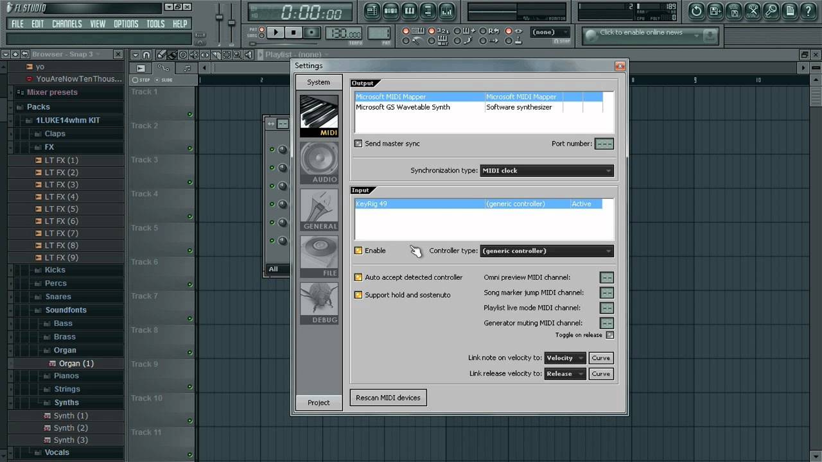Open Synchronization type MIDI clock dropdown

click(x=547, y=171)
